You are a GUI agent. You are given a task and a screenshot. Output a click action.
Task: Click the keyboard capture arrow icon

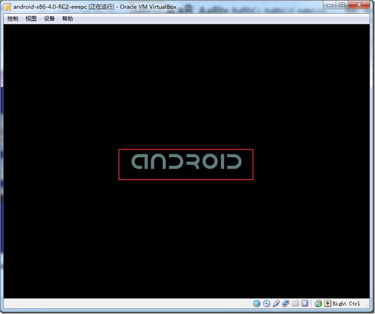click(327, 303)
